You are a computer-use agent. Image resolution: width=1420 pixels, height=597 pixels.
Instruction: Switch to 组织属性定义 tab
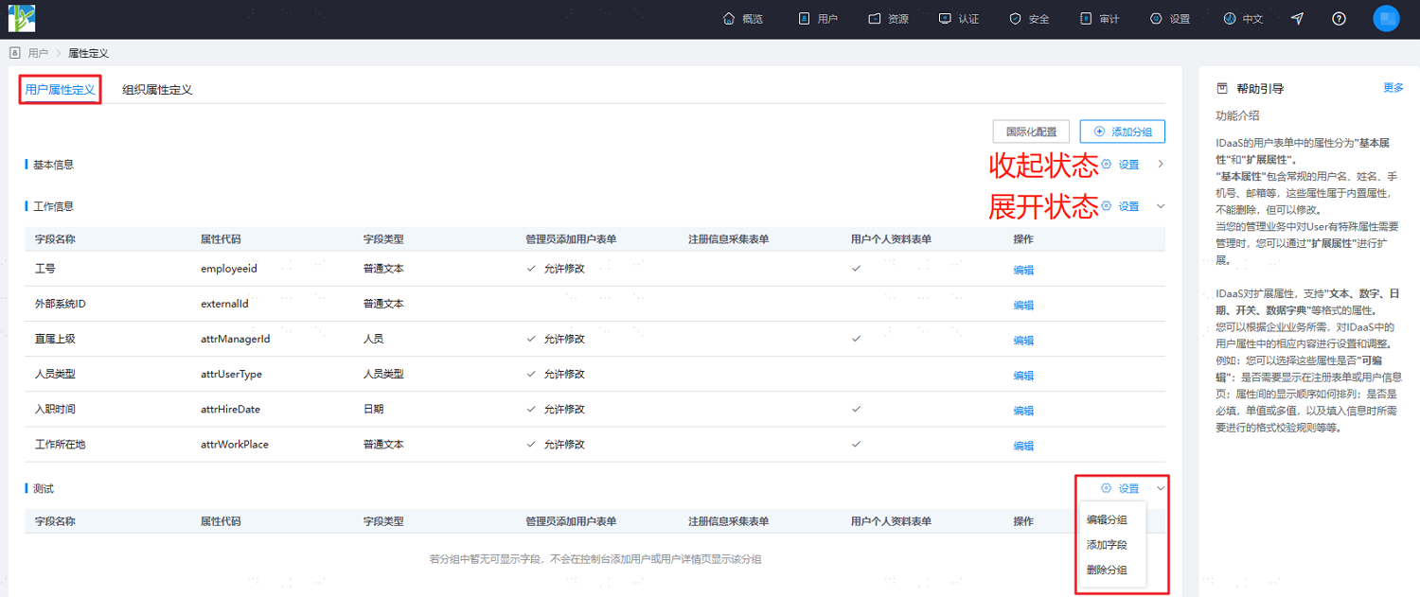tap(157, 90)
